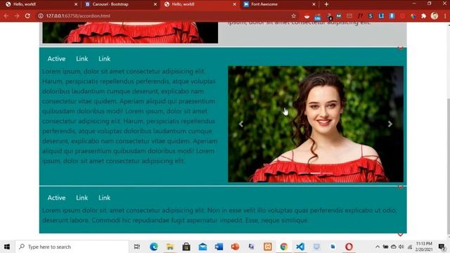Click the address bar URL field
Screen dimensions: 450x253
[x=167, y=16]
